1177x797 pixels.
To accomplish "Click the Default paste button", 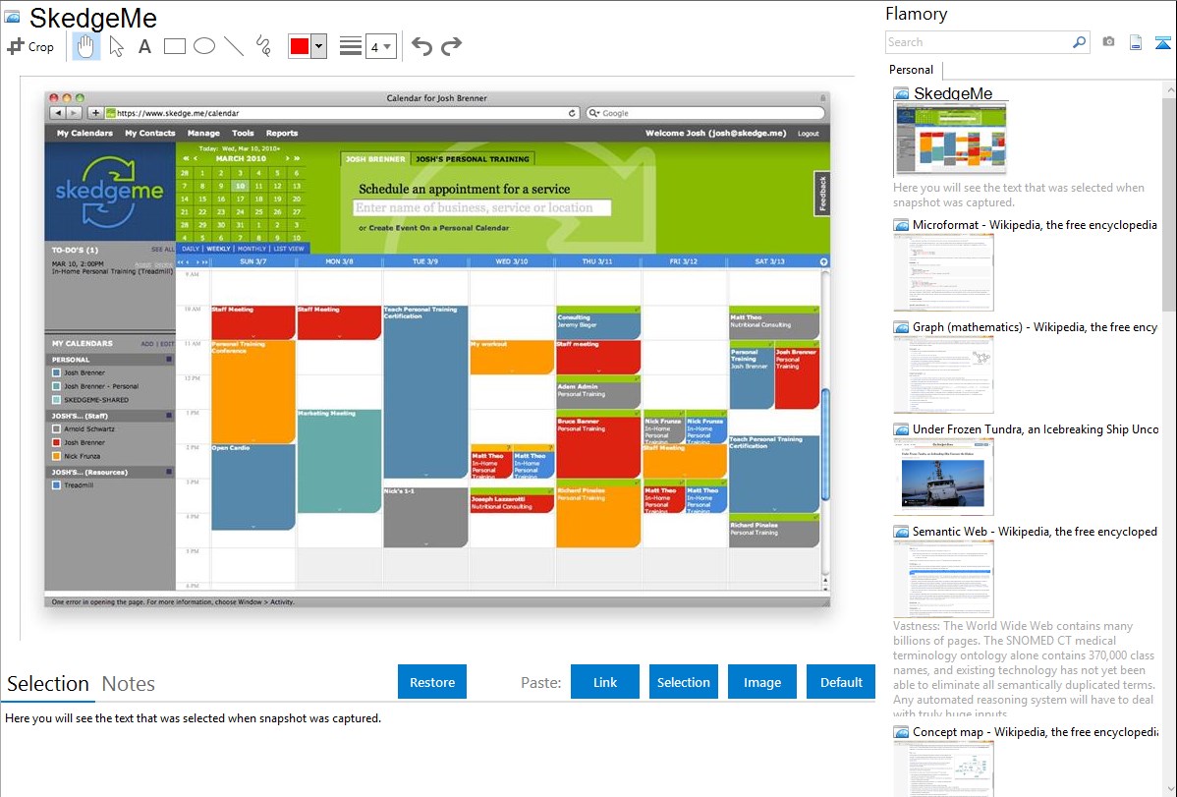I will (x=841, y=682).
